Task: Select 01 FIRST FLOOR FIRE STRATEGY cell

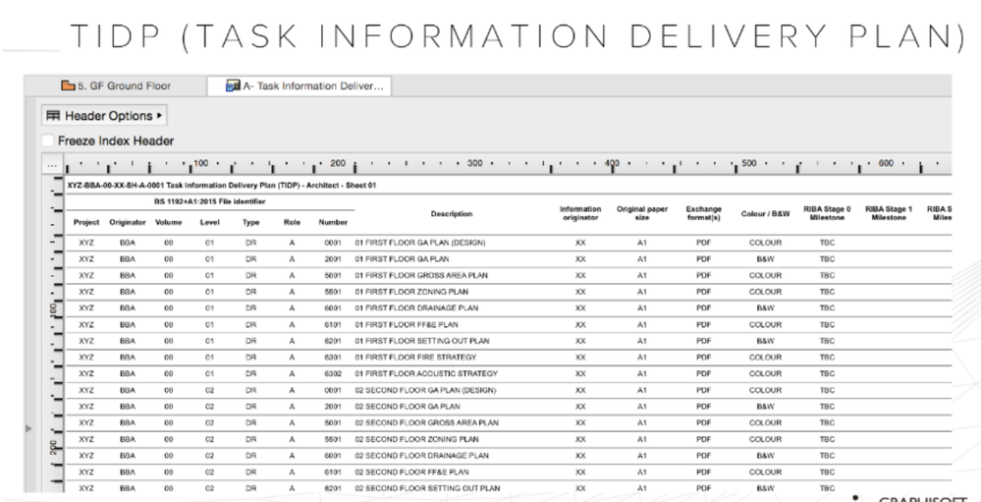Action: click(x=415, y=358)
